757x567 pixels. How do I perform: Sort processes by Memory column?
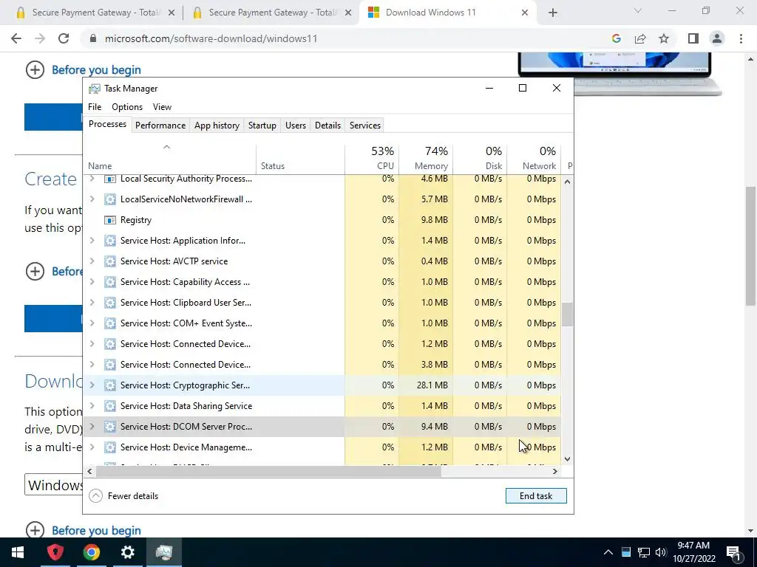(427, 159)
